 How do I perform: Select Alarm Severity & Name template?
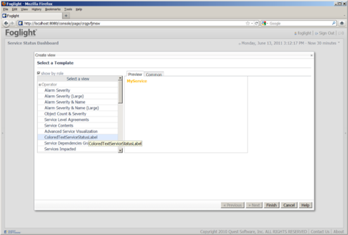[x=78, y=102]
